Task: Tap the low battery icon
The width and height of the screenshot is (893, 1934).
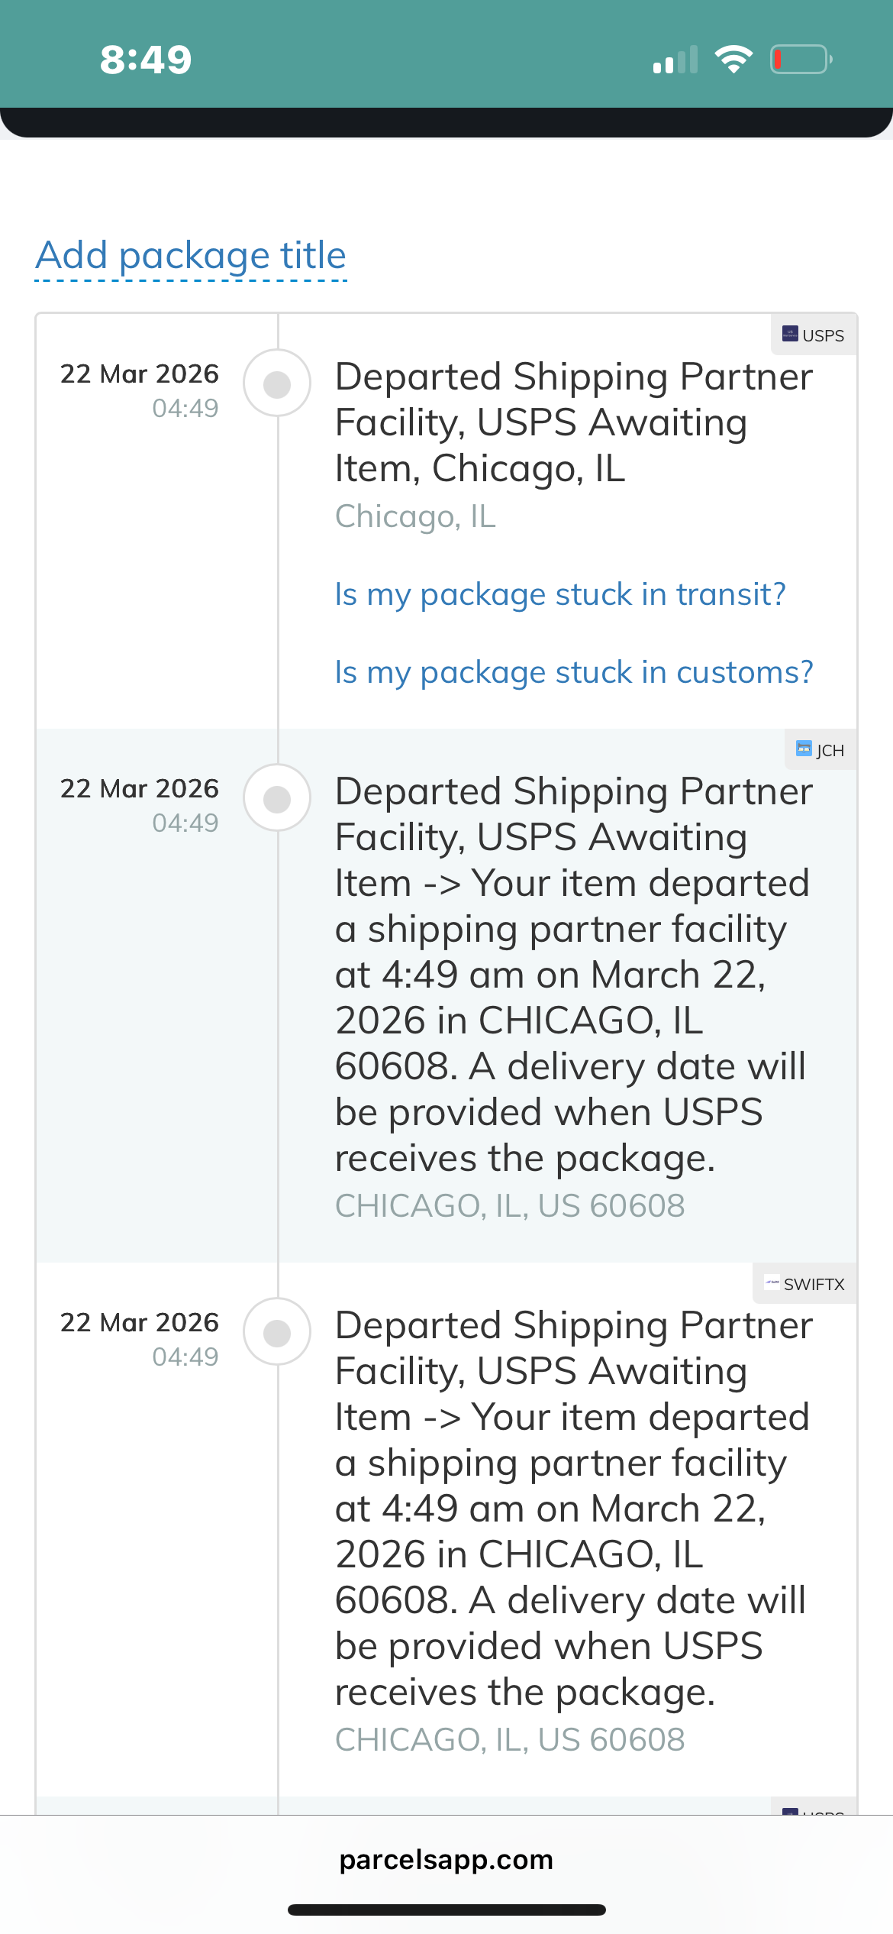Action: pos(801,60)
